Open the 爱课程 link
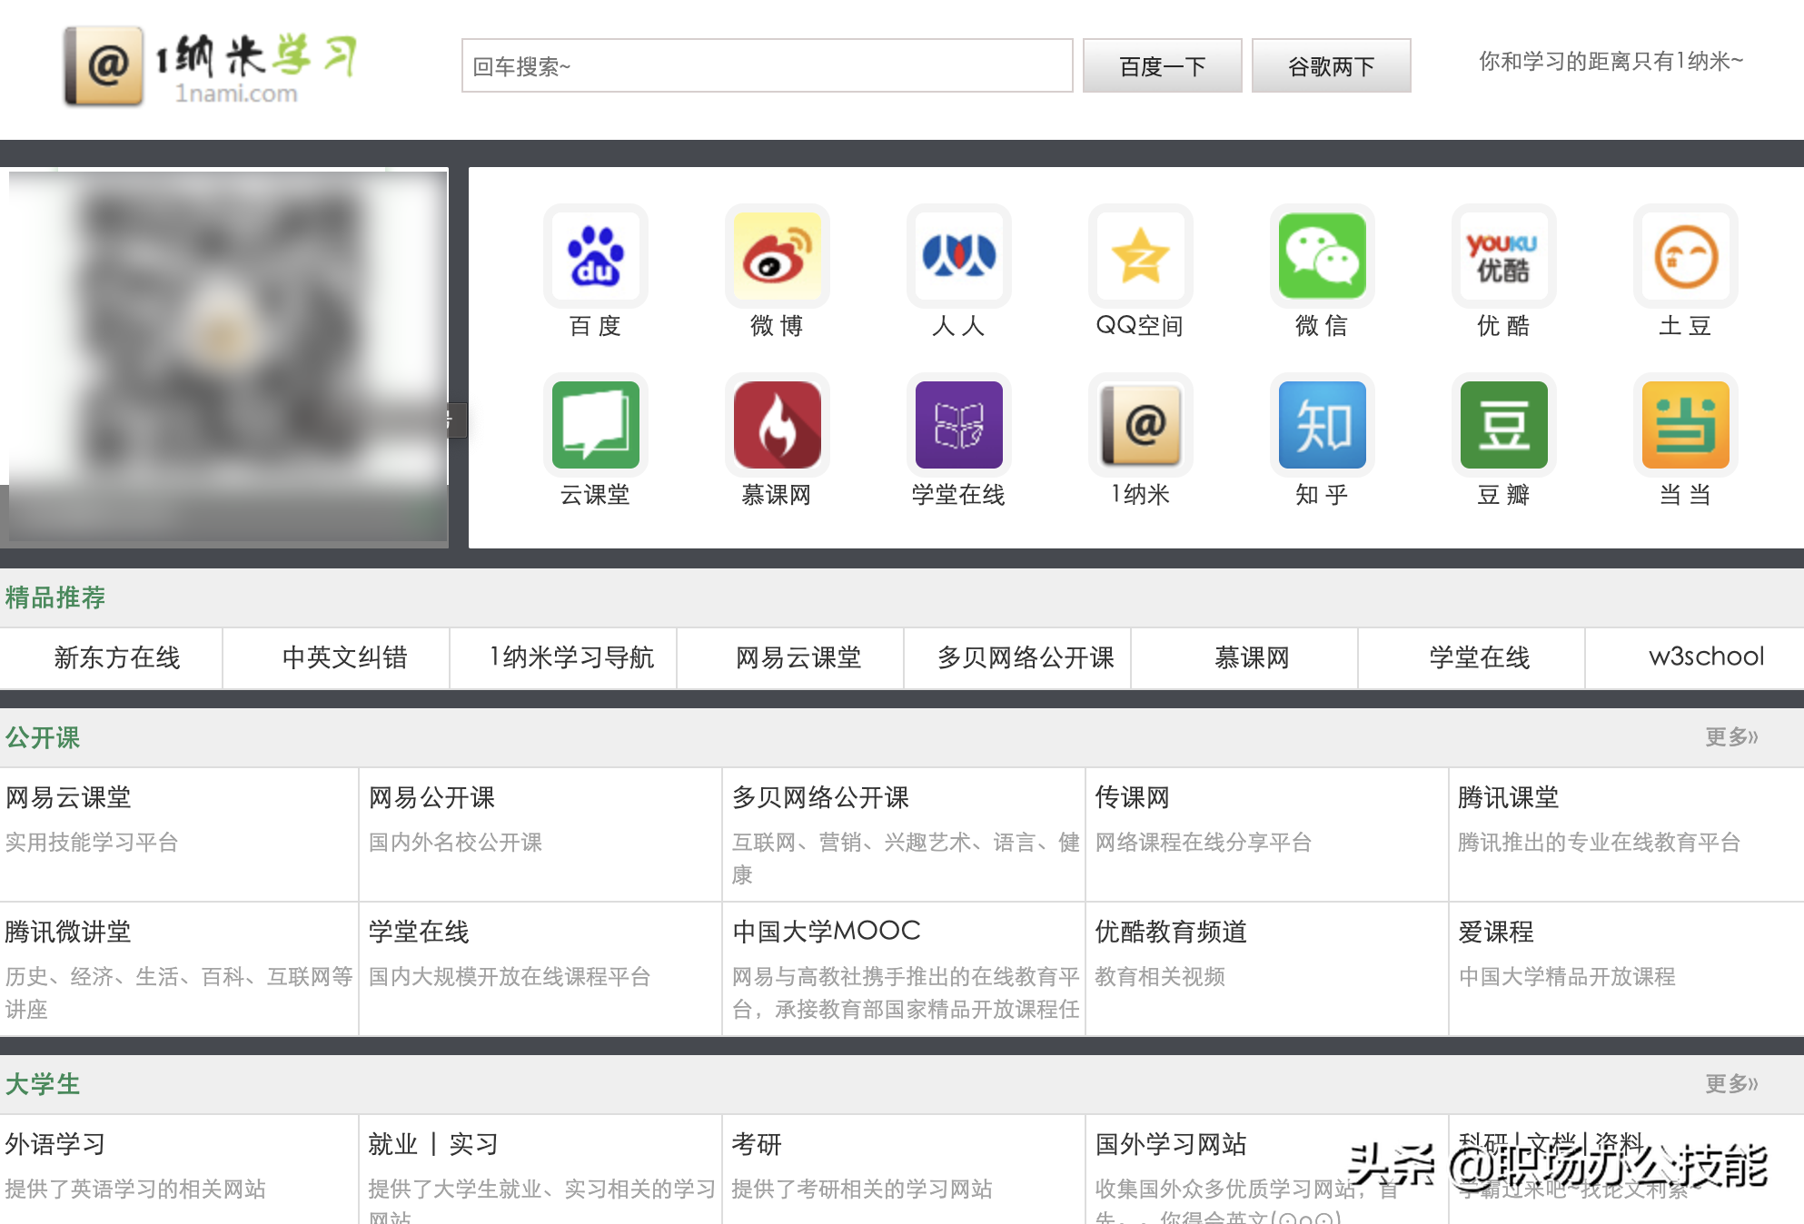1804x1224 pixels. point(1495,932)
